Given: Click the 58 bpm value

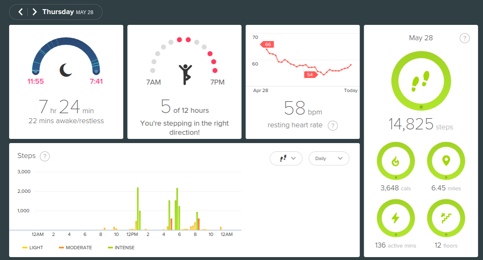Looking at the screenshot, I should [302, 108].
